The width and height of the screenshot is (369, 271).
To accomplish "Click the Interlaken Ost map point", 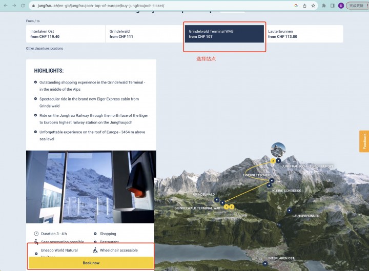I will [265, 264].
